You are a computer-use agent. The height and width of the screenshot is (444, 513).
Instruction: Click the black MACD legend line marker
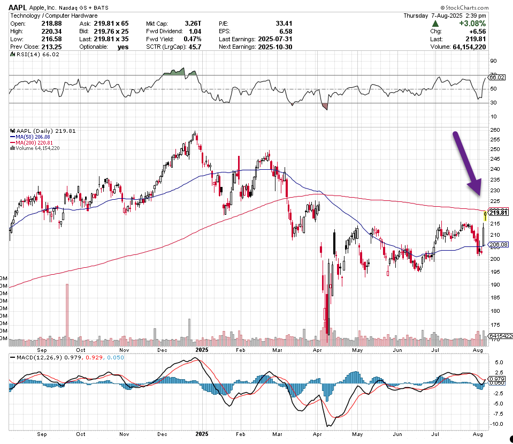coord(13,357)
